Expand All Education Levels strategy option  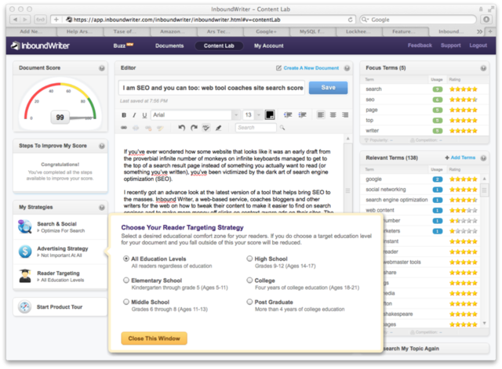(60, 280)
